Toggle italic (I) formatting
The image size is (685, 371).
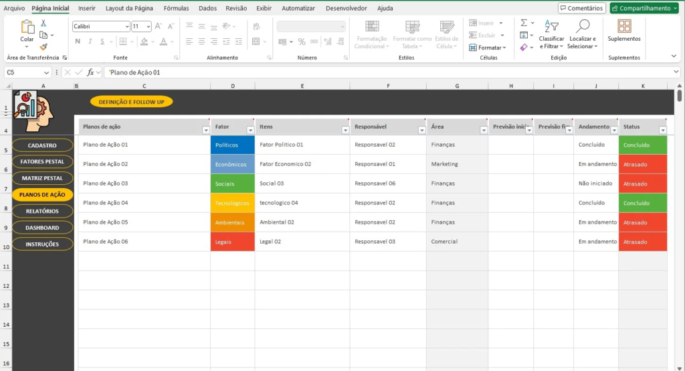[x=89, y=42]
